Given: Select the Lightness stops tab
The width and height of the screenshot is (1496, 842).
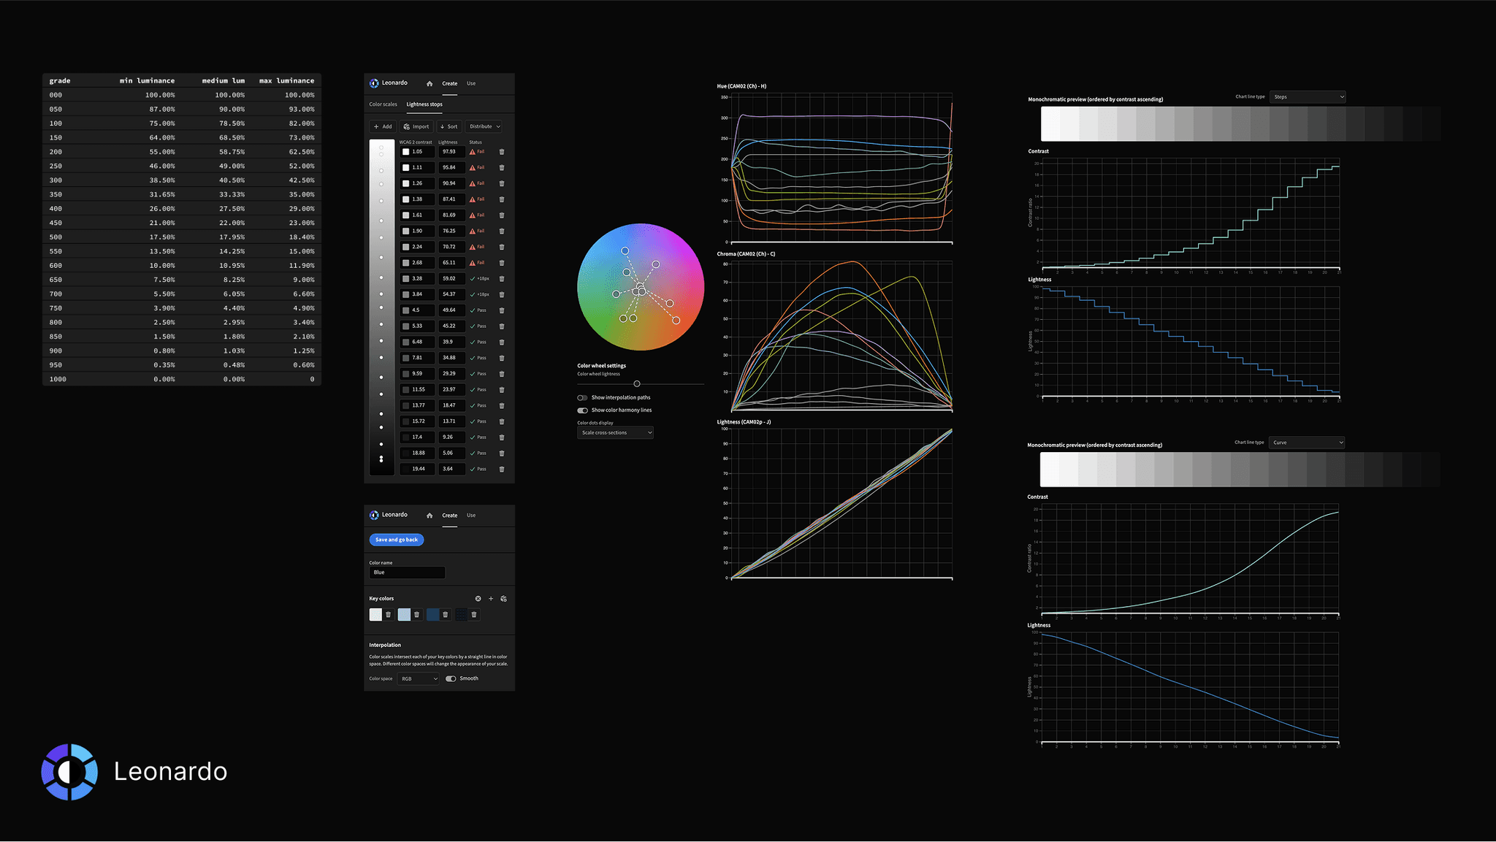Looking at the screenshot, I should [x=424, y=104].
